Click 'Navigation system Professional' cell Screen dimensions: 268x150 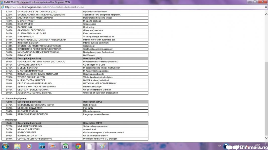pyautogui.click(x=115, y=52)
